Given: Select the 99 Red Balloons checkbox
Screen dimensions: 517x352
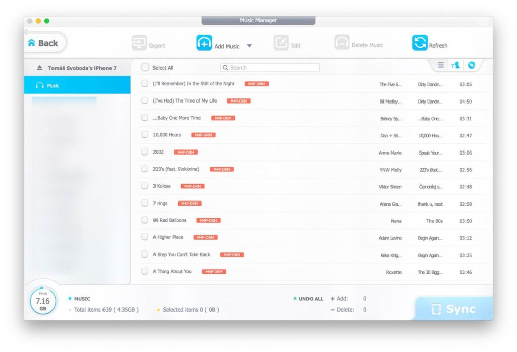Looking at the screenshot, I should [145, 220].
